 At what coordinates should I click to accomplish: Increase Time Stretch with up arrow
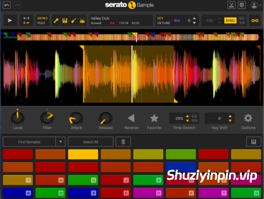pyautogui.click(x=187, y=116)
